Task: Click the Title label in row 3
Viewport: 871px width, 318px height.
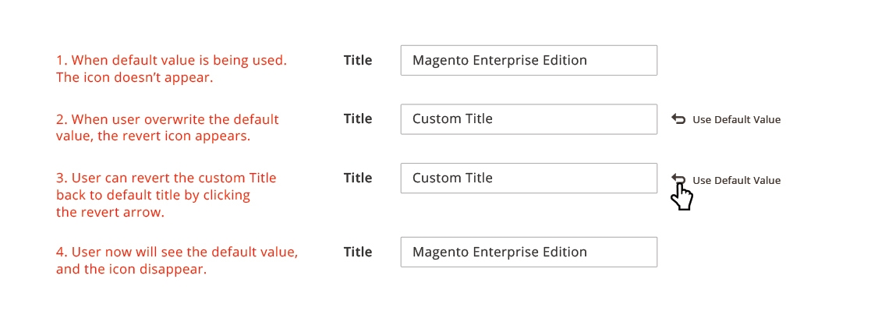Action: coord(358,178)
